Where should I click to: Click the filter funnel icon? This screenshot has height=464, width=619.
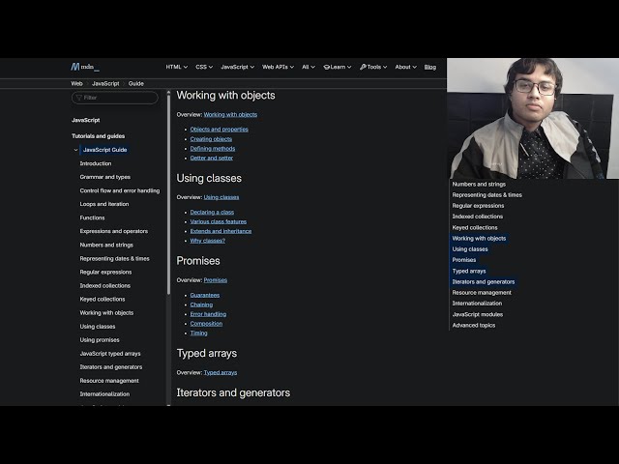pyautogui.click(x=79, y=98)
